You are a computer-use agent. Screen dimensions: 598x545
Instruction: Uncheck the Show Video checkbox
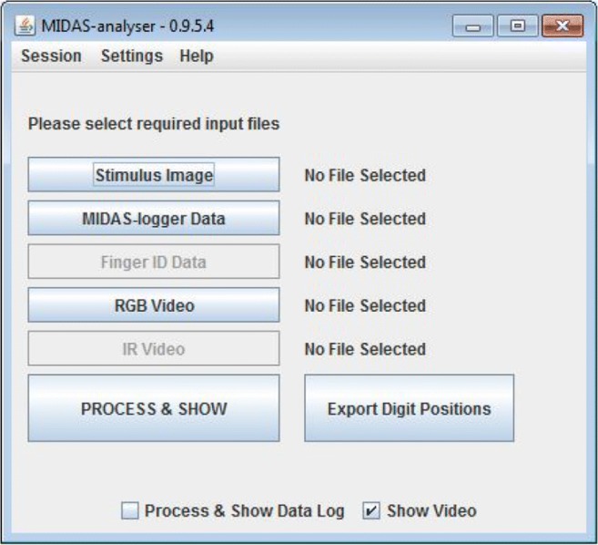(371, 510)
